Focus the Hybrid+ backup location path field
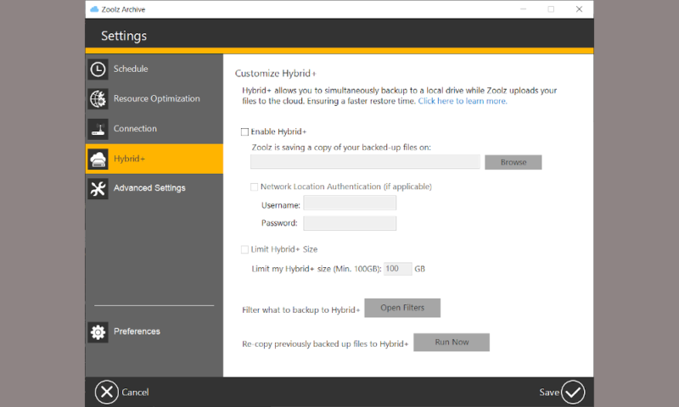679x407 pixels. pyautogui.click(x=365, y=162)
